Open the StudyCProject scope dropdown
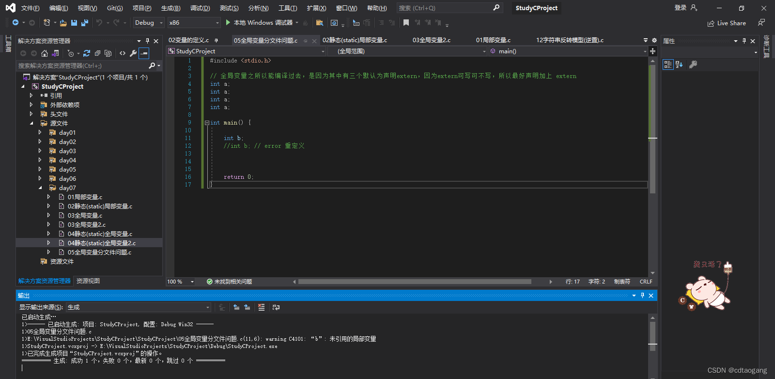 click(x=247, y=51)
